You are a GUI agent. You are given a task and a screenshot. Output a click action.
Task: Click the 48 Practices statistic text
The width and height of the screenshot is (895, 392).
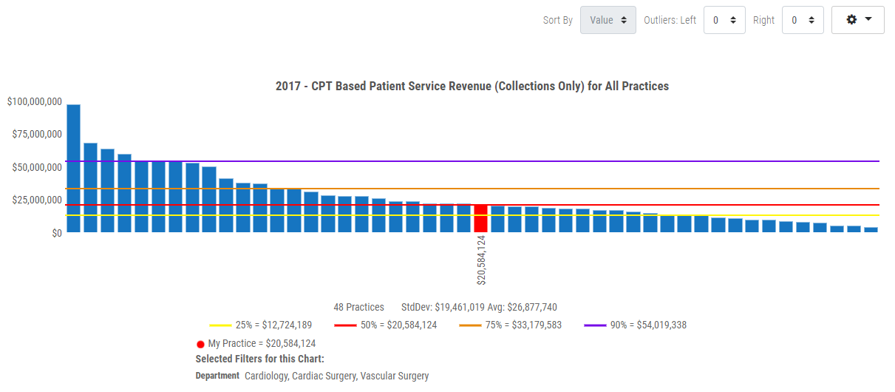358,307
